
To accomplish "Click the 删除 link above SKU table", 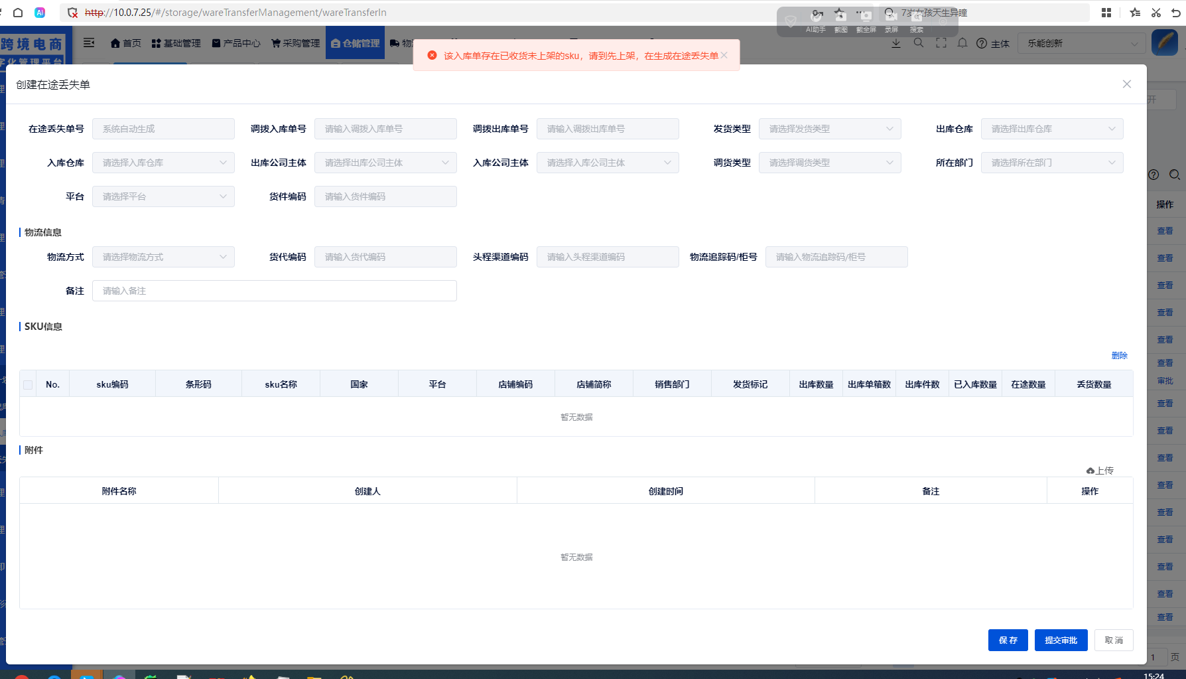I will [1119, 356].
